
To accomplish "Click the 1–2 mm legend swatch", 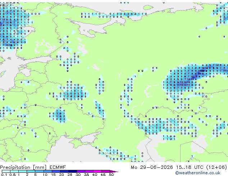I will click(x=23, y=171).
